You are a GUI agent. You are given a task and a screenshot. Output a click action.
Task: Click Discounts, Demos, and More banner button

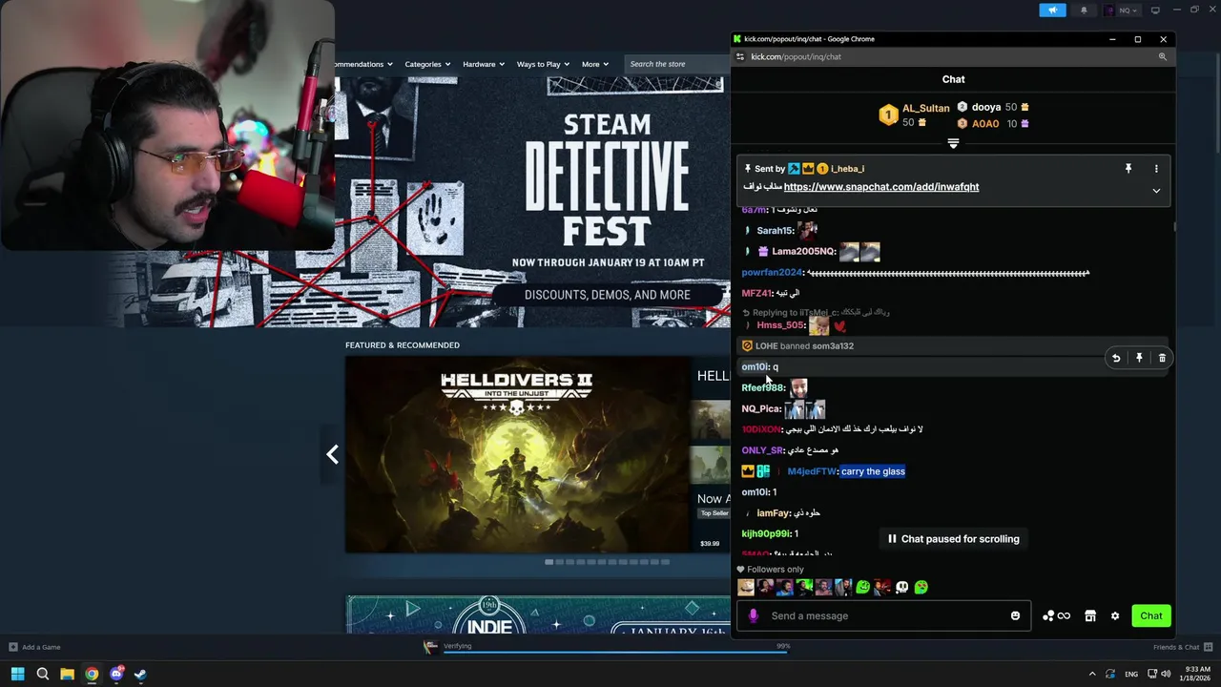click(x=608, y=295)
